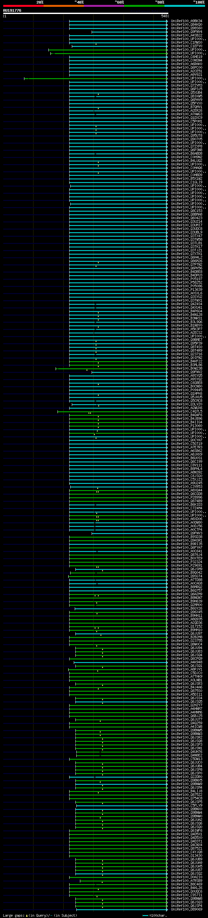Select hit label UniRef100_Q98S60
Viewport: 208px width, 918px height.
187,28
